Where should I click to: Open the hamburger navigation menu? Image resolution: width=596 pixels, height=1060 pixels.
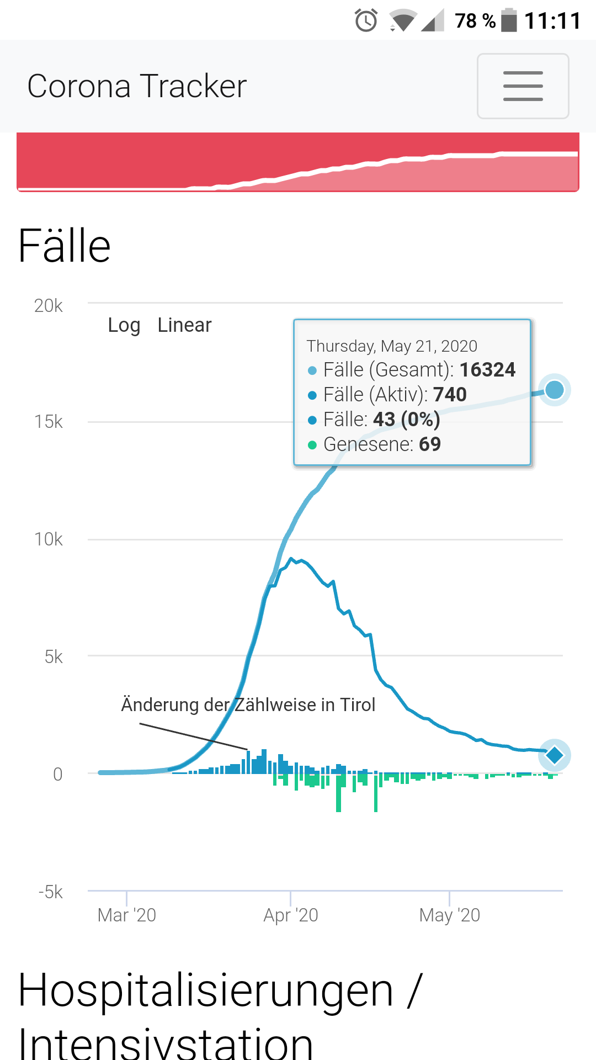coord(523,86)
